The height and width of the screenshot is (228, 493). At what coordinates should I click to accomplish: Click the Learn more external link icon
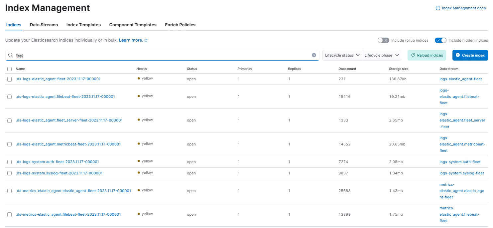(146, 40)
